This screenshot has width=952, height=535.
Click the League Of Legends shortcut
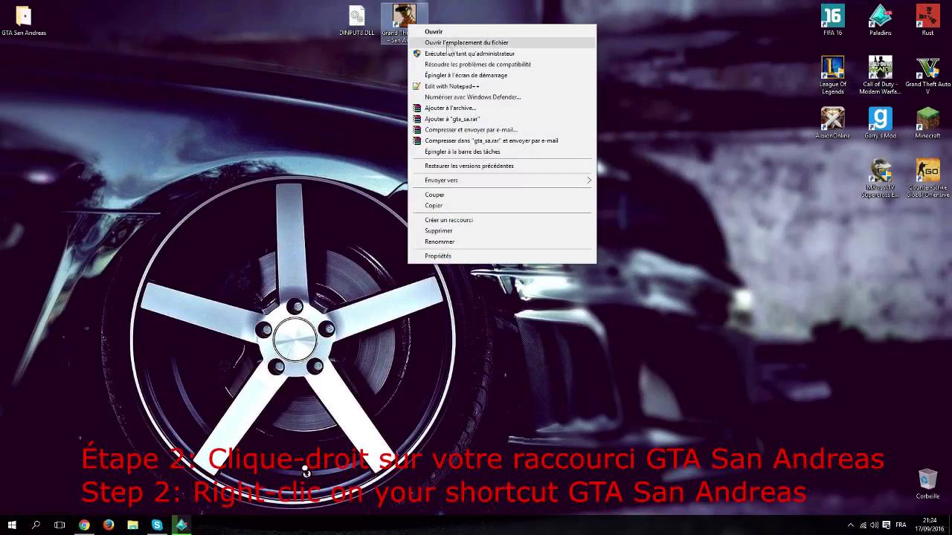pyautogui.click(x=832, y=75)
